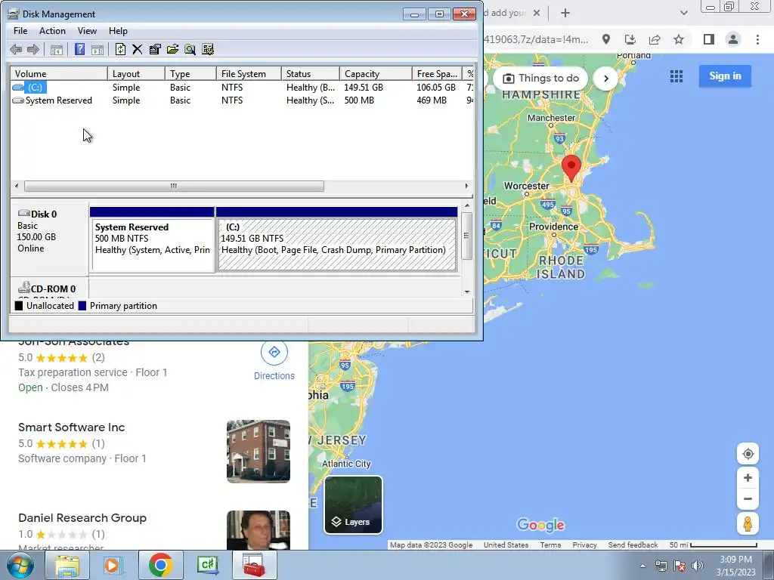The height and width of the screenshot is (580, 774).
Task: Open Properties via the toolbar icon
Action: click(155, 49)
